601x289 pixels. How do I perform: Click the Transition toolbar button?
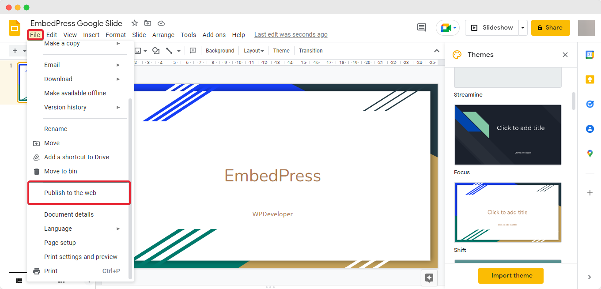click(311, 51)
